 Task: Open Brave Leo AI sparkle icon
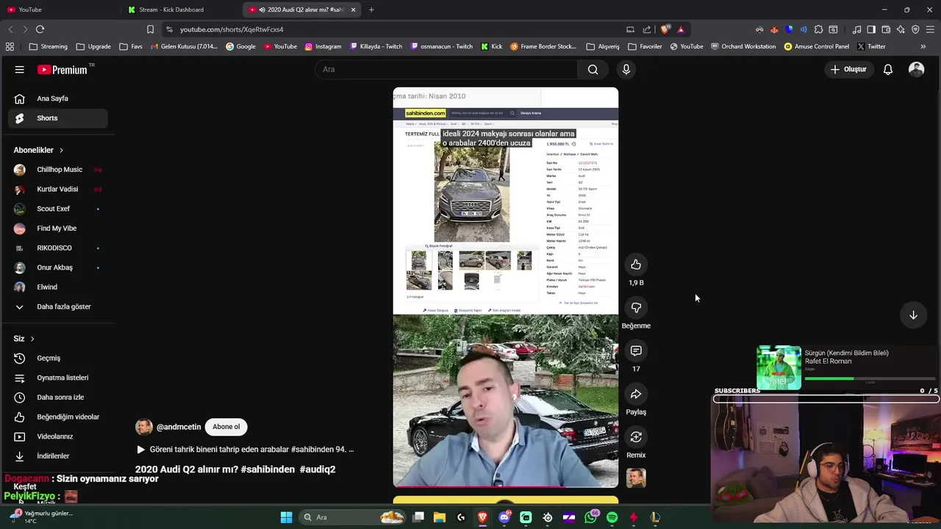click(x=901, y=29)
